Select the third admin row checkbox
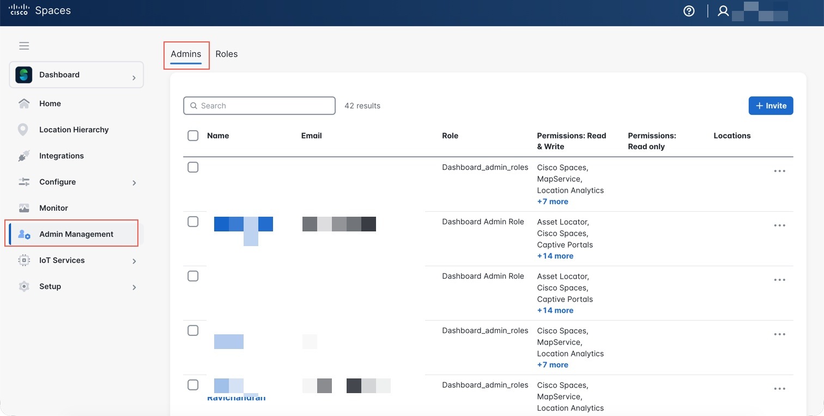 [x=193, y=276]
